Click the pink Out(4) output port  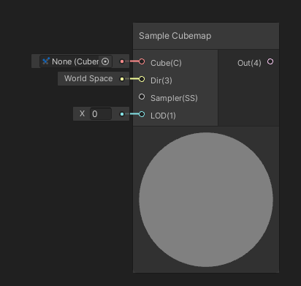point(270,61)
